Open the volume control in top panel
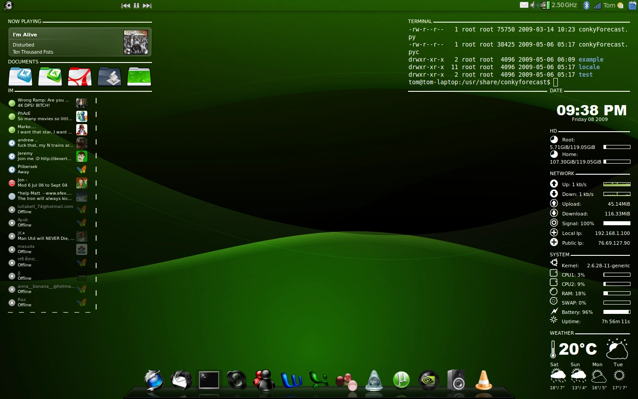 pos(534,5)
